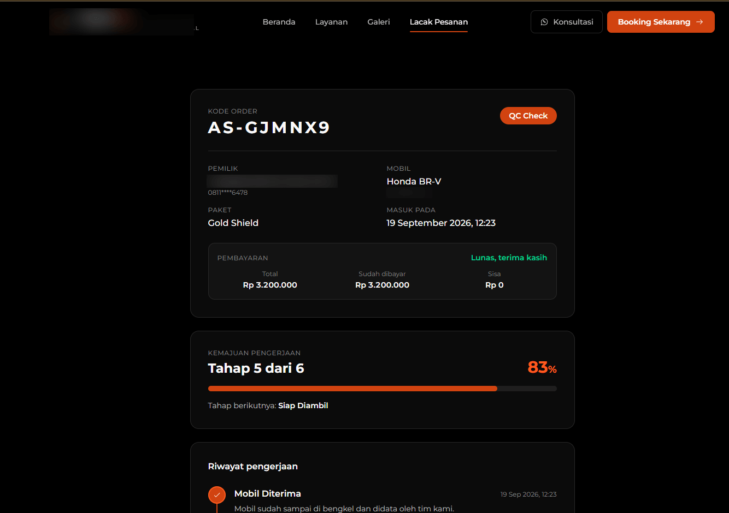Screen dimensions: 729x513
Task: Click the Gold Shield package name
Action: point(233,223)
